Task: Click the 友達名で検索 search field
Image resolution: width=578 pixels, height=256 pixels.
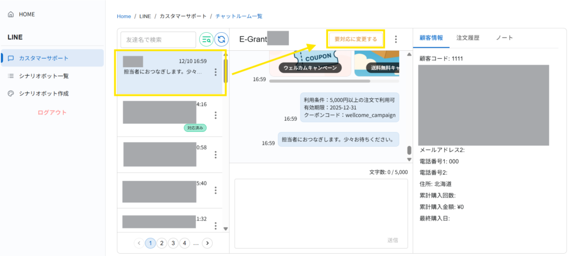Action: tap(158, 39)
